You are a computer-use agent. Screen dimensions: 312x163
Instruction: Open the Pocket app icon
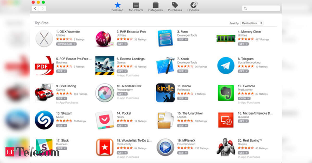click(x=104, y=120)
